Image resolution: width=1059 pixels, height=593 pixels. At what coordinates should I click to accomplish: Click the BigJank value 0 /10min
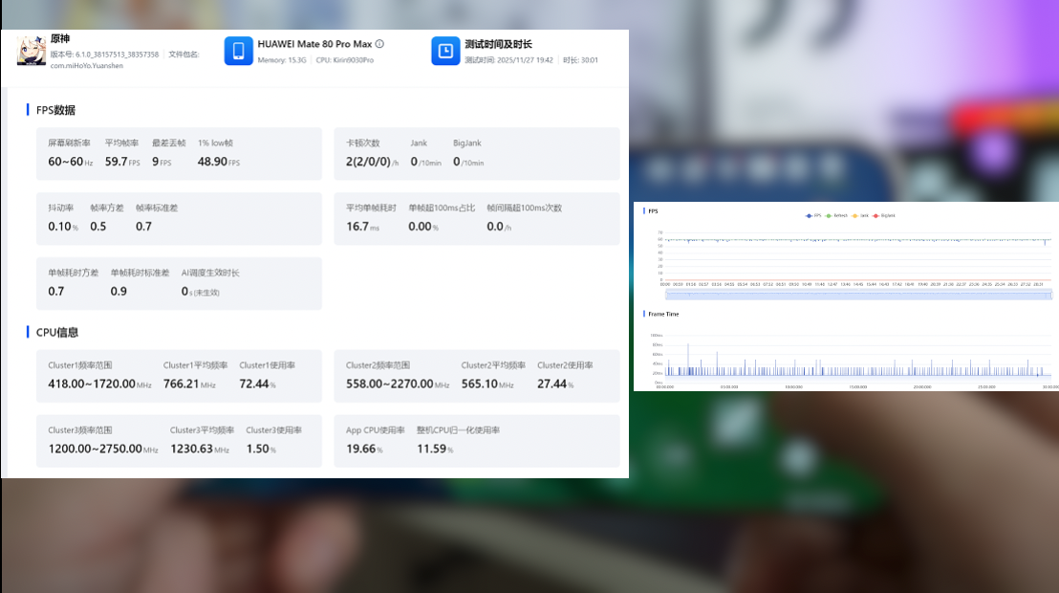pos(468,162)
